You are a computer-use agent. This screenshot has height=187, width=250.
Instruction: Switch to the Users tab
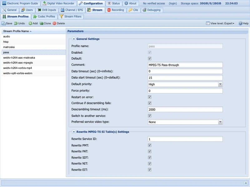coord(27,10)
